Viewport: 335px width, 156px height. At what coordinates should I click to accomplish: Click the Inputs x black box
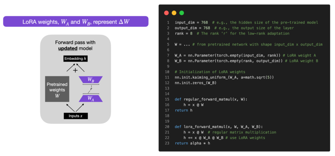click(x=76, y=116)
